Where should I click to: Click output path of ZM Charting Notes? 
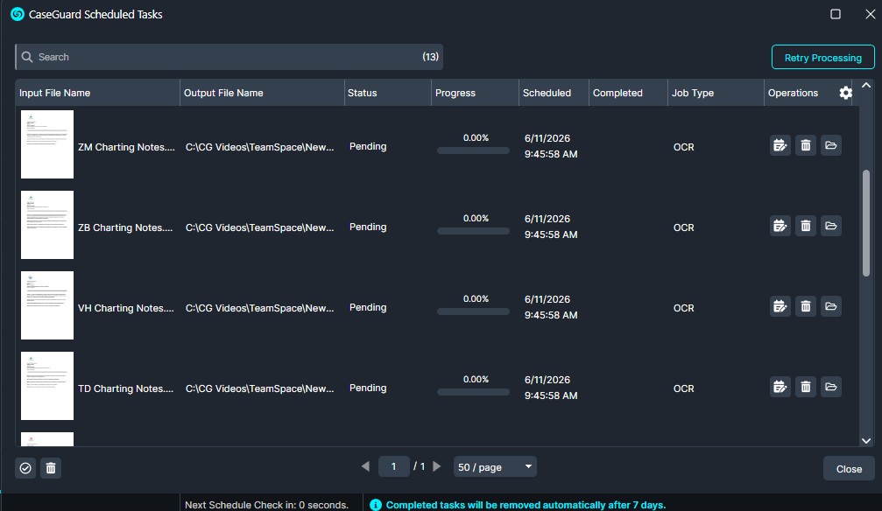(260, 147)
